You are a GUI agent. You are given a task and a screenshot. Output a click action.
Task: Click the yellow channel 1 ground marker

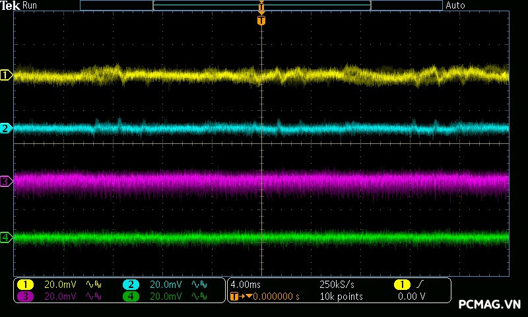(x=6, y=75)
